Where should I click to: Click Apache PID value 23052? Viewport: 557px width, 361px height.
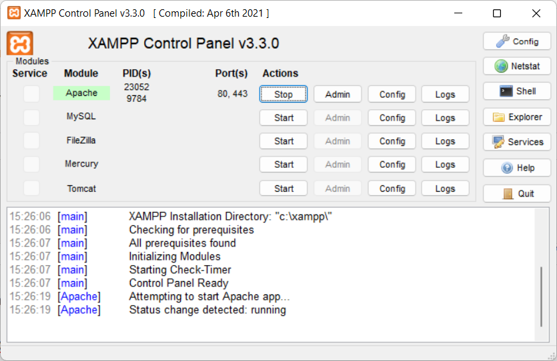tap(136, 87)
